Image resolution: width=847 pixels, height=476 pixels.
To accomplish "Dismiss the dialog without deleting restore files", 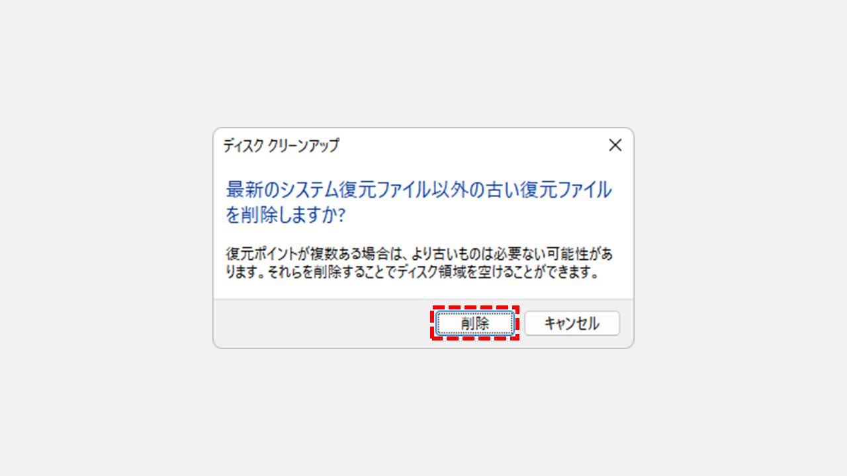I will [x=572, y=323].
